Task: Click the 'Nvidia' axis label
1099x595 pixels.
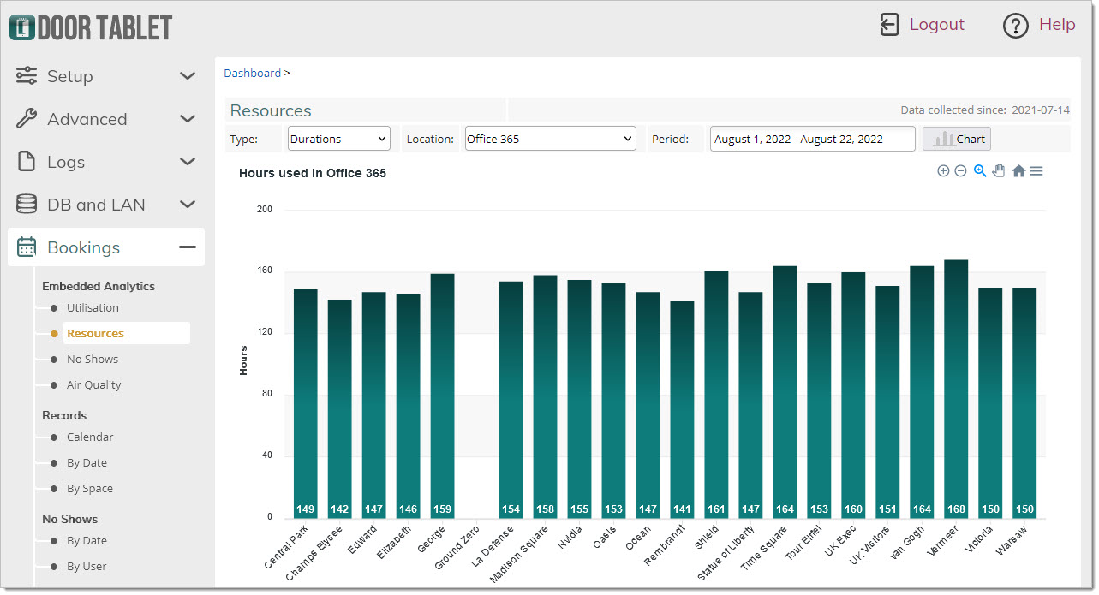Action: [572, 538]
